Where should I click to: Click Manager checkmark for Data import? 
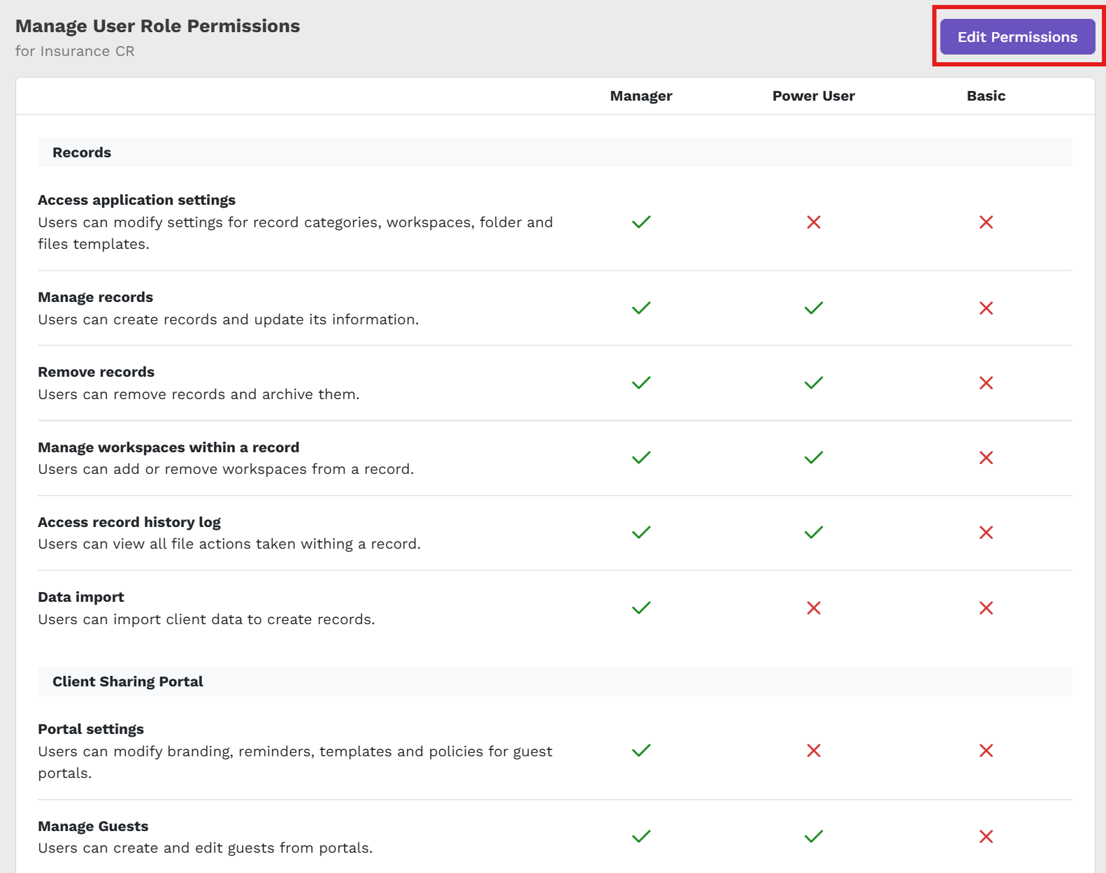641,608
